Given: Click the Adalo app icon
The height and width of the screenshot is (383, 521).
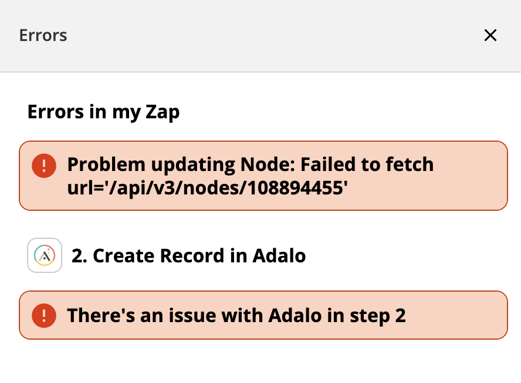Looking at the screenshot, I should coord(45,255).
